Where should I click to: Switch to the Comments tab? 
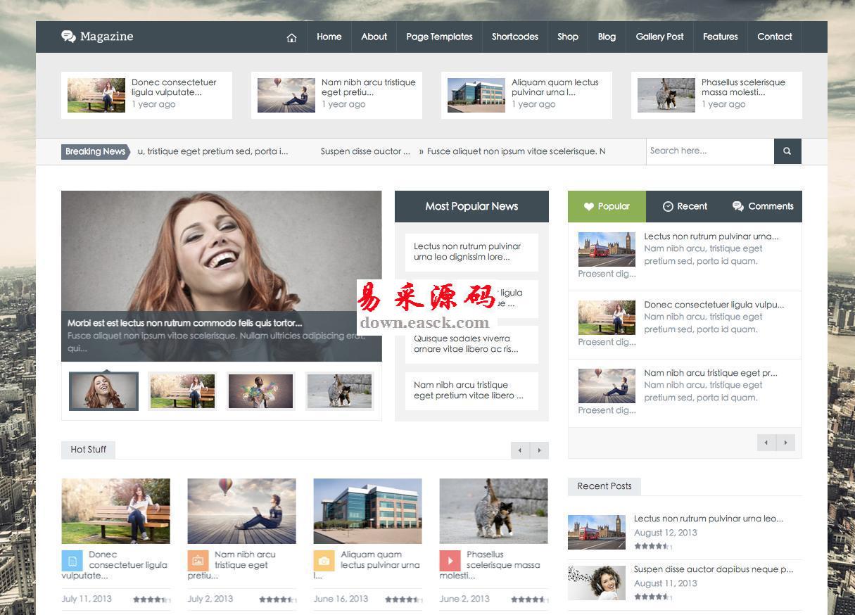(x=763, y=206)
